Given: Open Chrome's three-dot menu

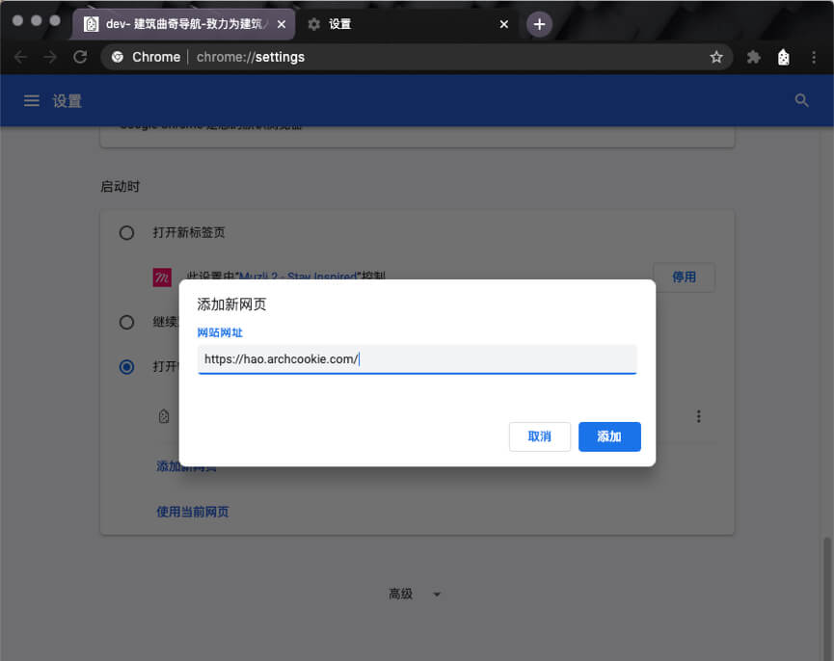Looking at the screenshot, I should (813, 57).
